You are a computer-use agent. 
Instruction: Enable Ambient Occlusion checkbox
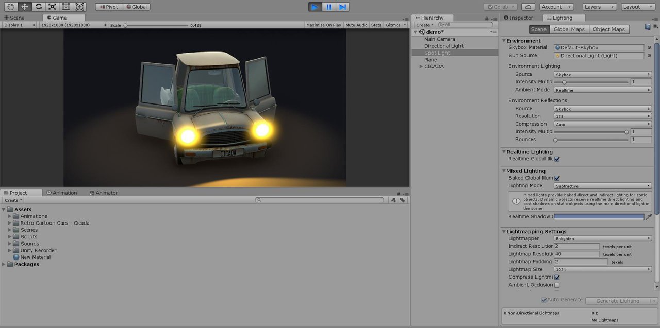[x=557, y=285]
